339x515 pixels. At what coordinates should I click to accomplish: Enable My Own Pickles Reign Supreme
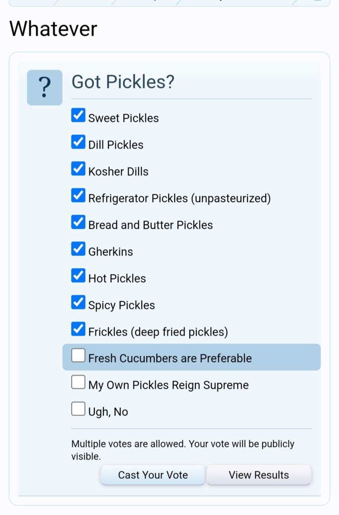[x=78, y=382]
